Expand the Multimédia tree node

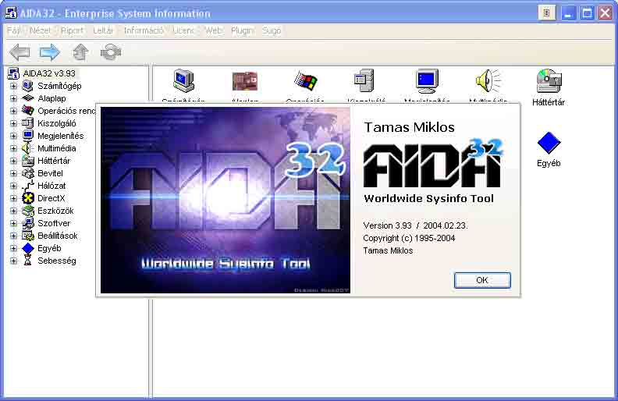13,148
